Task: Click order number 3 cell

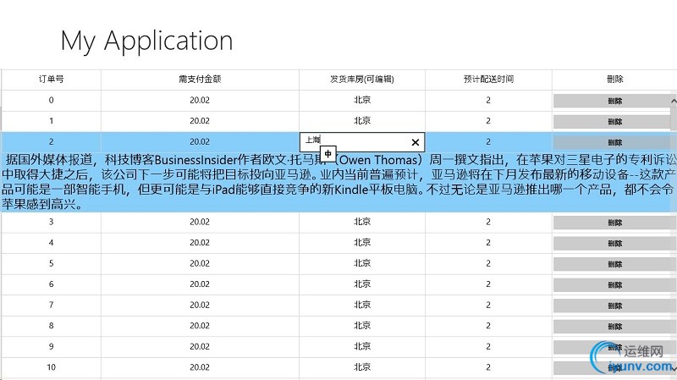Action: click(52, 222)
